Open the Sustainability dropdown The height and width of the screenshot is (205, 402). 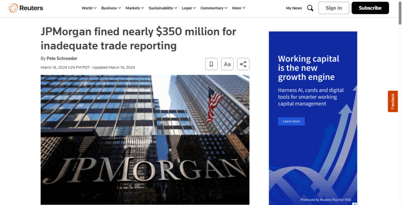coord(163,8)
